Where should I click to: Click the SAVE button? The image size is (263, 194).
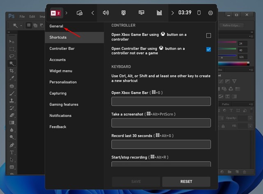click(x=136, y=182)
